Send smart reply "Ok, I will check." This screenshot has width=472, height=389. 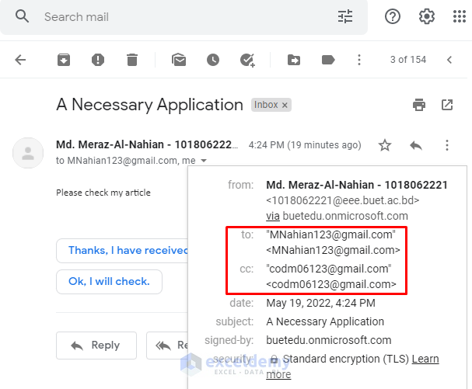[x=109, y=281]
